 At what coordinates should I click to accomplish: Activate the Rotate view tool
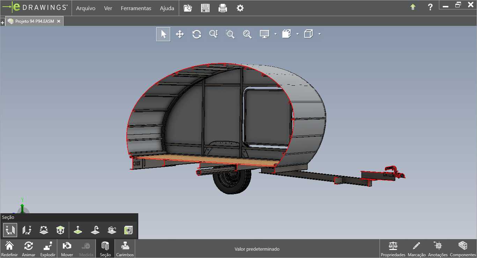[197, 34]
